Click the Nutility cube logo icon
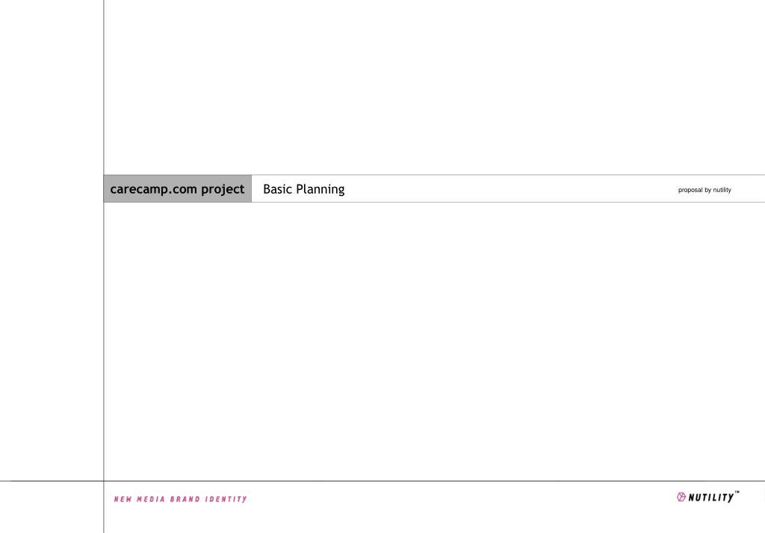This screenshot has height=533, width=765. 681,497
